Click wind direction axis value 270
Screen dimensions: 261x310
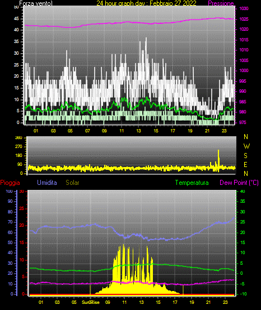click(18, 147)
